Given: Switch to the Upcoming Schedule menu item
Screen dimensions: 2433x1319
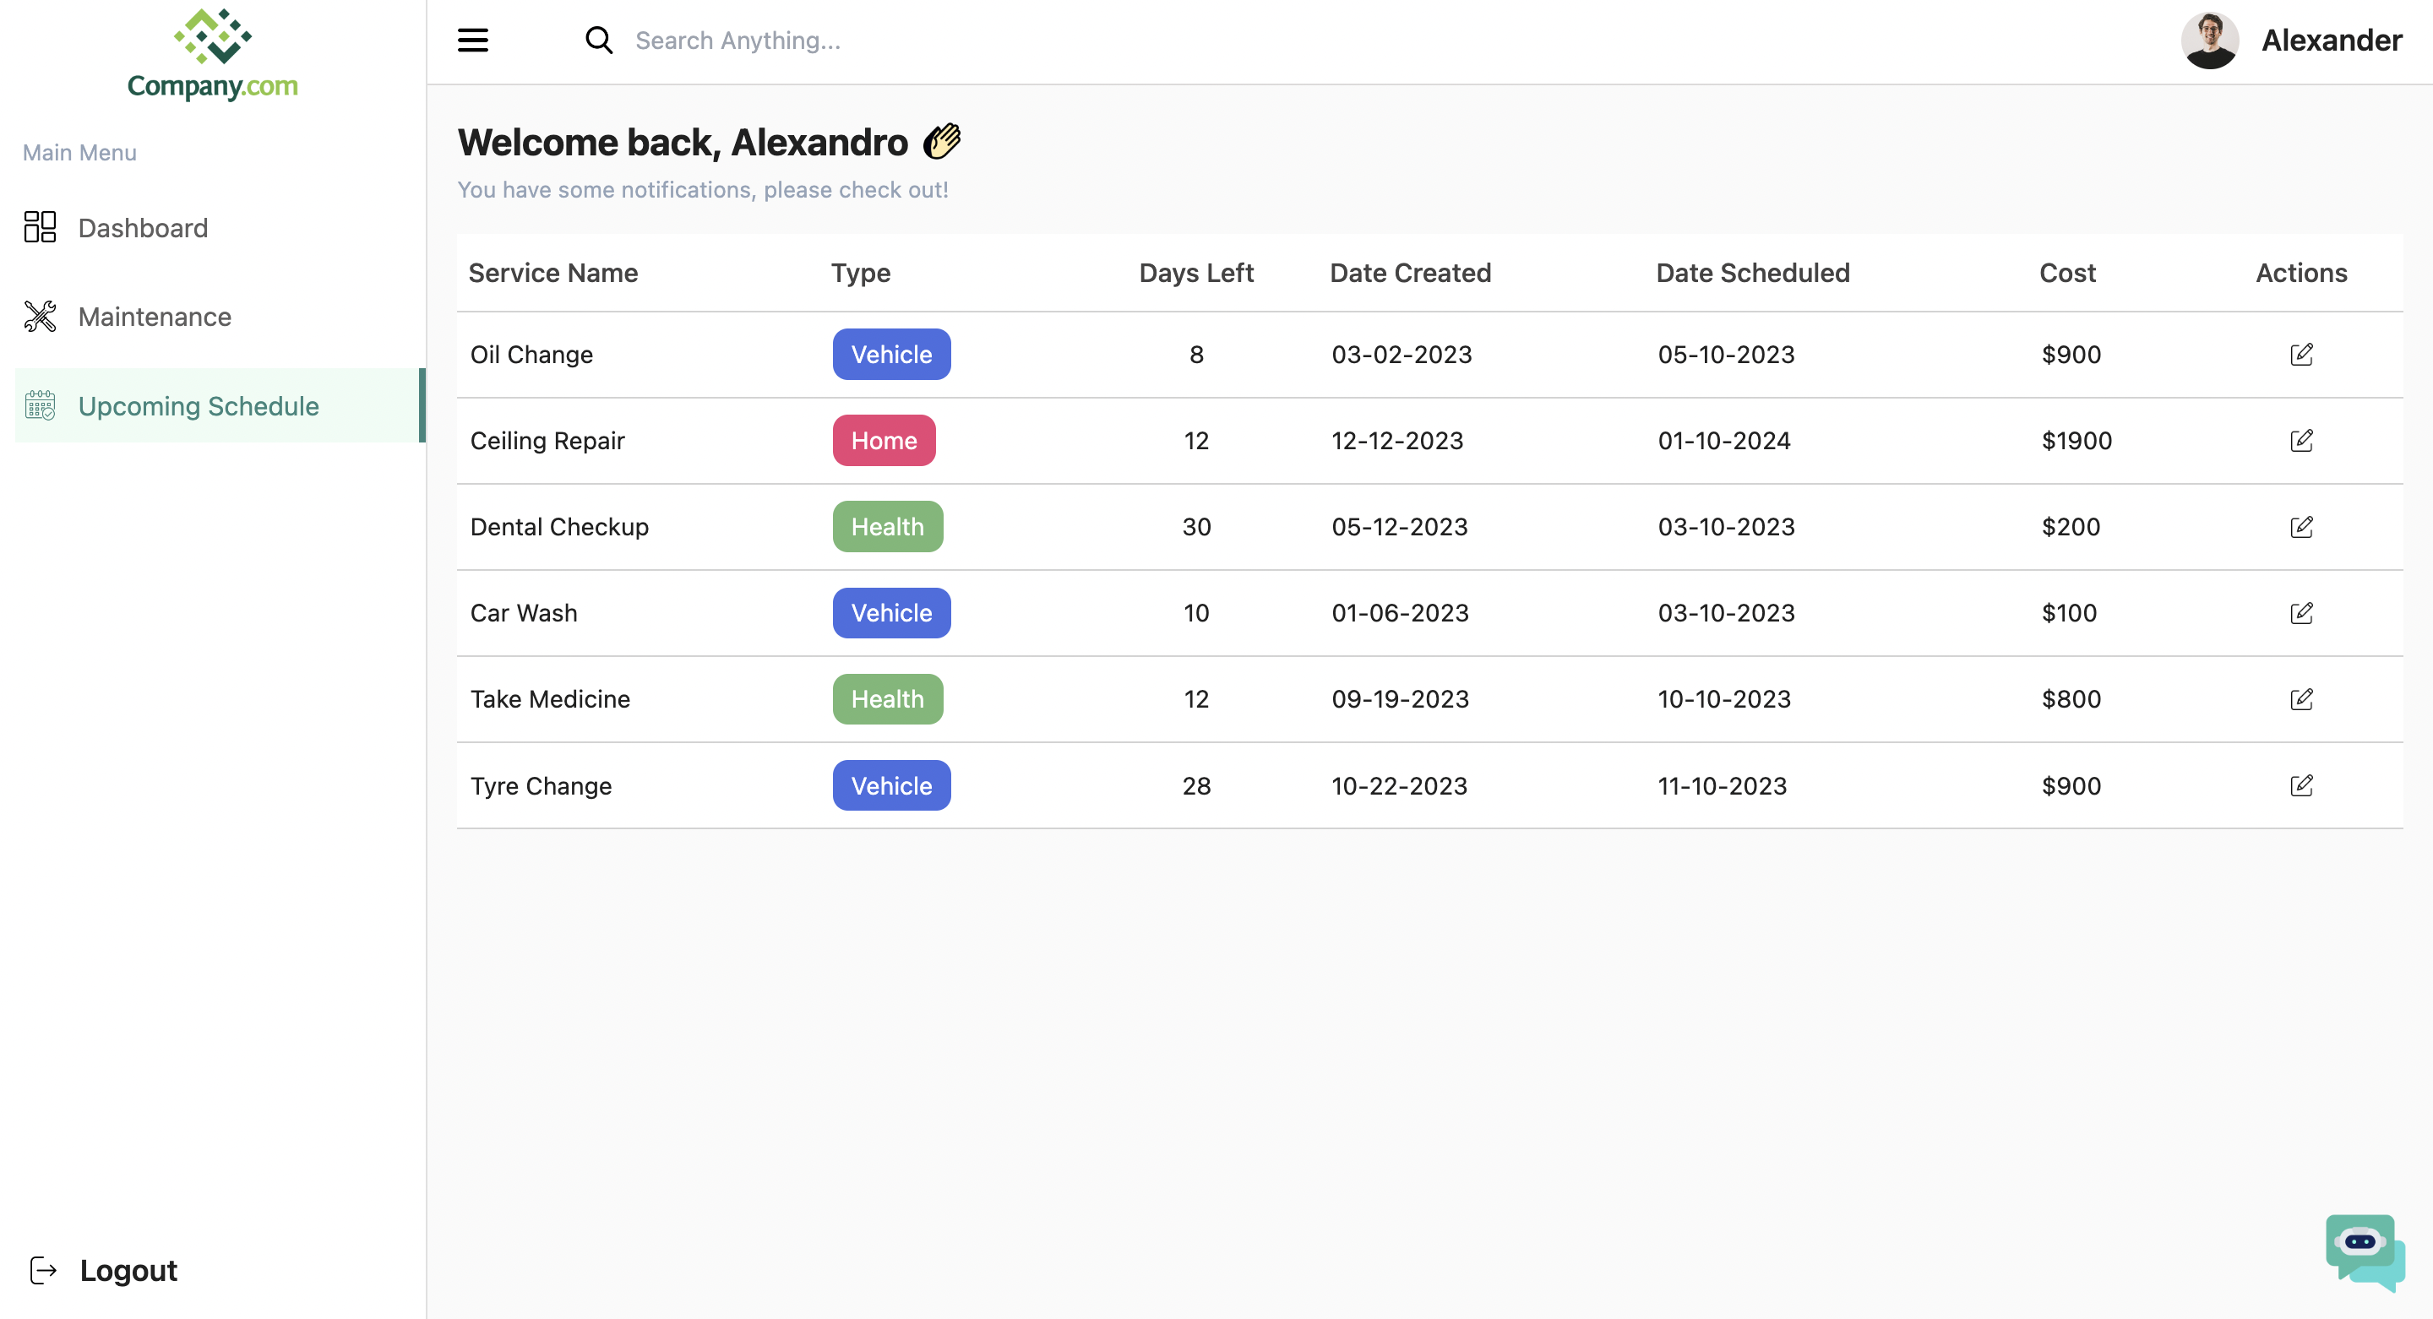Looking at the screenshot, I should 199,406.
